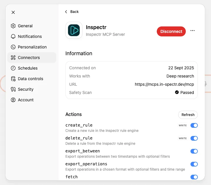Close the settings dialog with X
Viewport: 211px width, 185px height.
(x=13, y=12)
